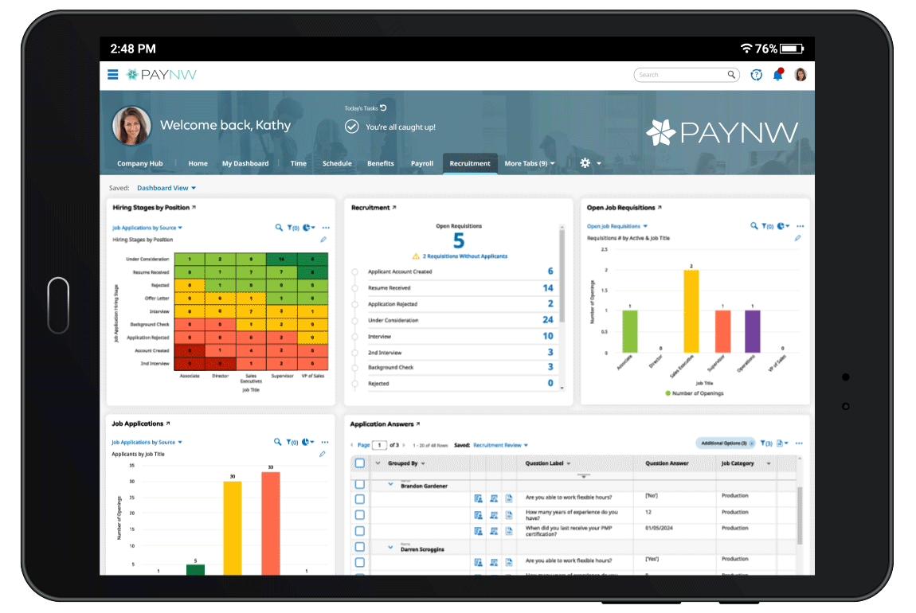This screenshot has width=916, height=613.
Task: Tick checkbox for Darren Scroggins group row
Action: (x=360, y=547)
